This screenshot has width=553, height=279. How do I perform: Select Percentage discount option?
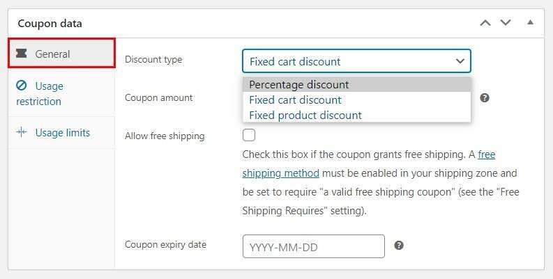point(299,84)
